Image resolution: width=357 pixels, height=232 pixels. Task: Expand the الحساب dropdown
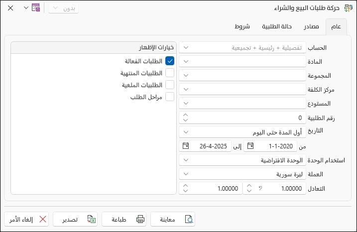click(x=186, y=48)
